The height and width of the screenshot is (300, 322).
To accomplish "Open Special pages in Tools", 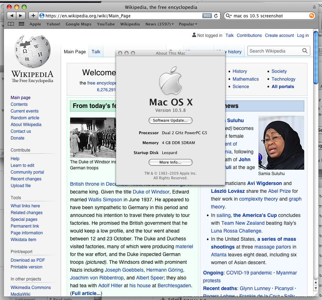I will [24, 219].
